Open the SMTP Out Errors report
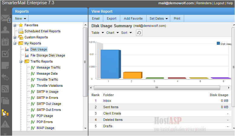Viewport: 235px width, 136px height. pyautogui.click(x=49, y=110)
